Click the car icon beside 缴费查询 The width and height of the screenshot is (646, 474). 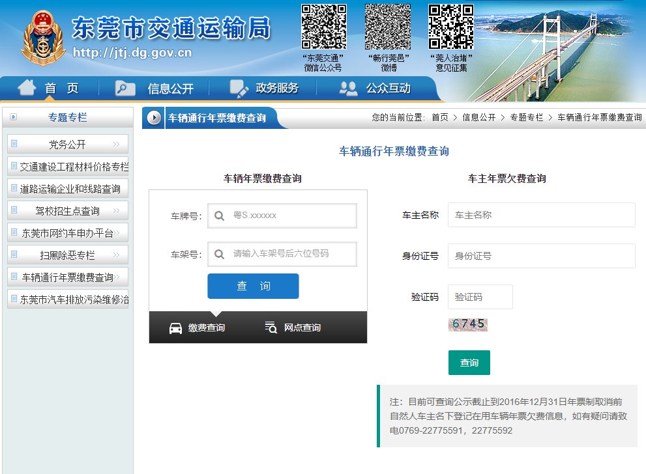[175, 328]
